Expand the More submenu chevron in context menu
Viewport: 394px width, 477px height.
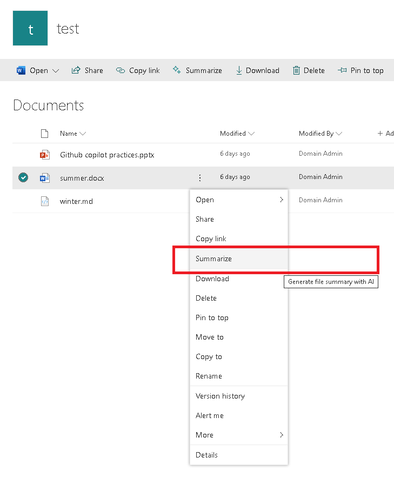282,435
